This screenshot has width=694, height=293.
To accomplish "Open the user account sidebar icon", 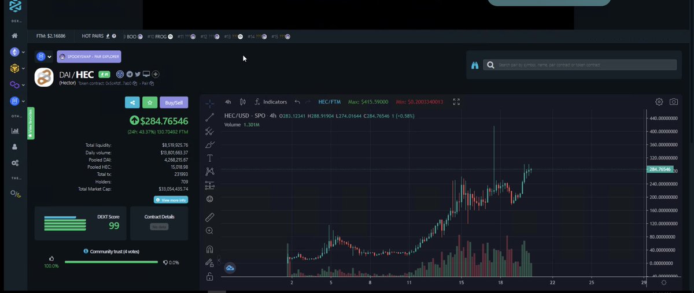I will point(14,147).
